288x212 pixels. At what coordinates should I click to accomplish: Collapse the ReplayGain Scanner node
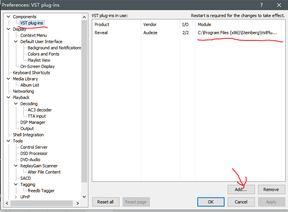[16, 166]
